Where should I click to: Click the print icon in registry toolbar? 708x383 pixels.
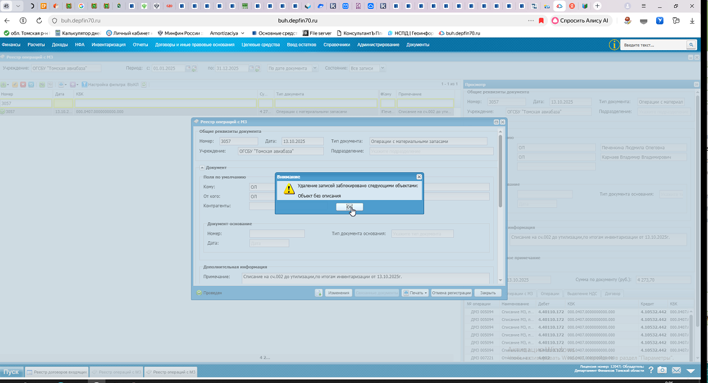(62, 85)
